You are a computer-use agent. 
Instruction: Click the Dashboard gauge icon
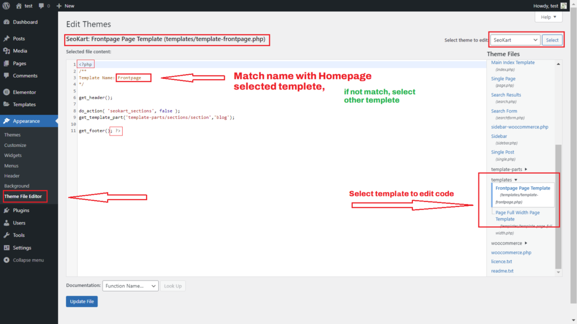click(7, 22)
